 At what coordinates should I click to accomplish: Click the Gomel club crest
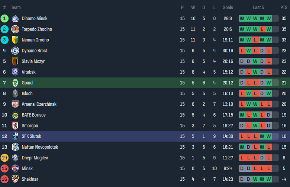pyautogui.click(x=15, y=83)
